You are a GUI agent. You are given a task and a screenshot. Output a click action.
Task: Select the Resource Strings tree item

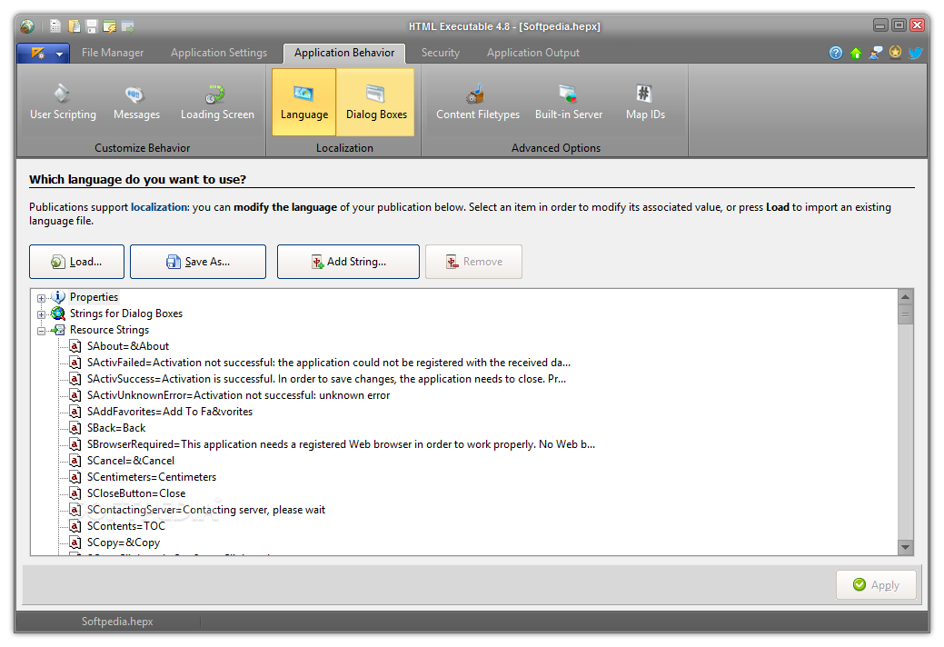[109, 330]
